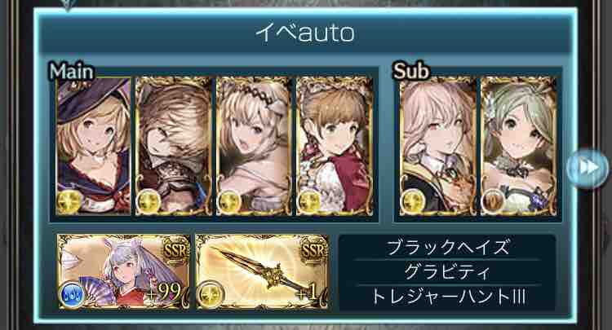Click the light element icon on dagger
Screen dimensions: 612x330
pos(211,294)
